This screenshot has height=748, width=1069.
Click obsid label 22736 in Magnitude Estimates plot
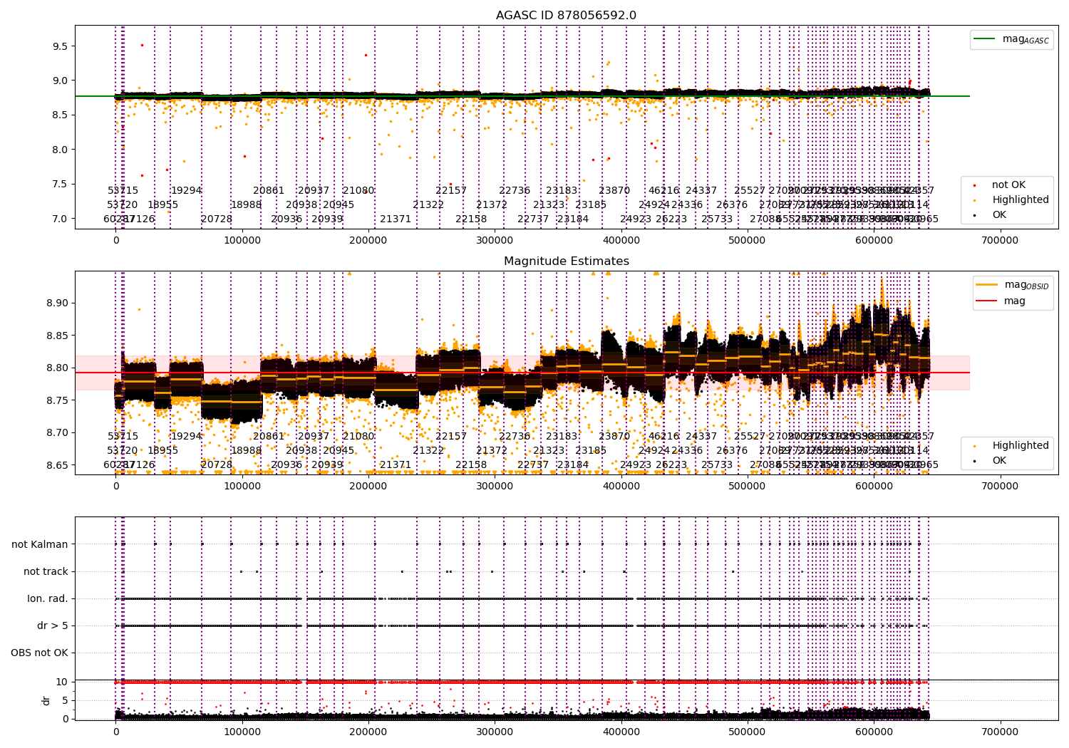(x=515, y=437)
